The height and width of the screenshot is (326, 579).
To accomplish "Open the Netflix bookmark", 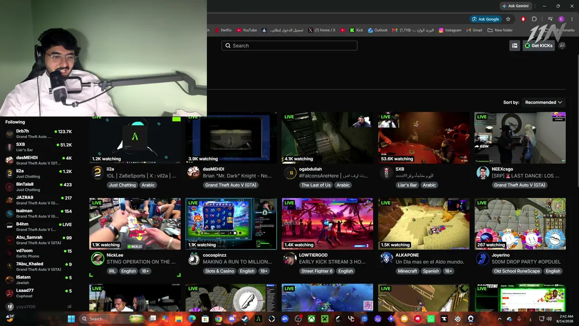I will 223,30.
